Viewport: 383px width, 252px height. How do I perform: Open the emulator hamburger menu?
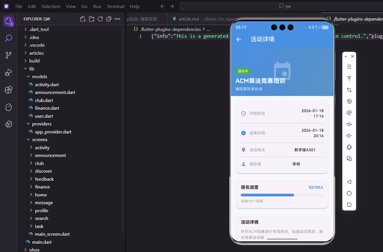click(349, 67)
